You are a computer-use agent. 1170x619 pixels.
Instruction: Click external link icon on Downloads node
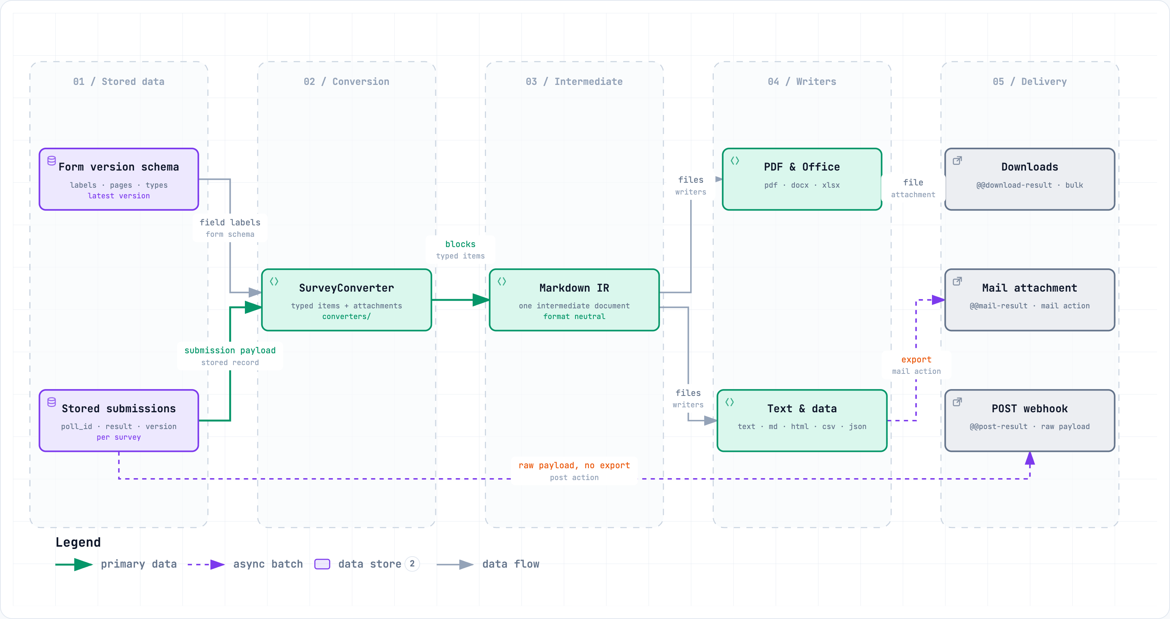pyautogui.click(x=957, y=161)
